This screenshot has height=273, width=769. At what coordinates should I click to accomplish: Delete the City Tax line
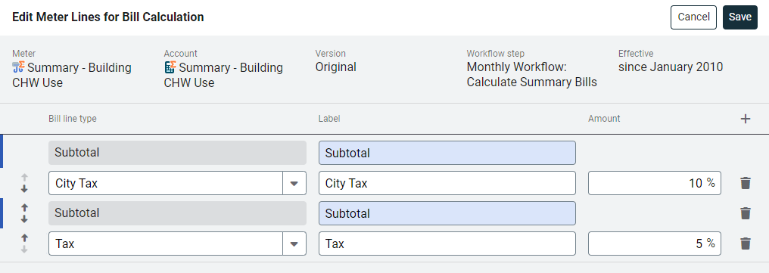(x=746, y=183)
